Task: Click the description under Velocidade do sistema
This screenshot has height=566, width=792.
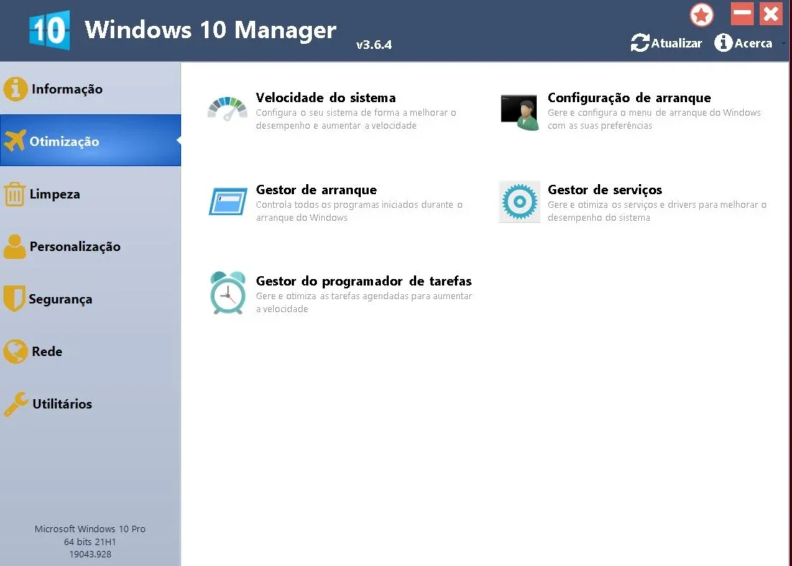Action: (x=356, y=119)
